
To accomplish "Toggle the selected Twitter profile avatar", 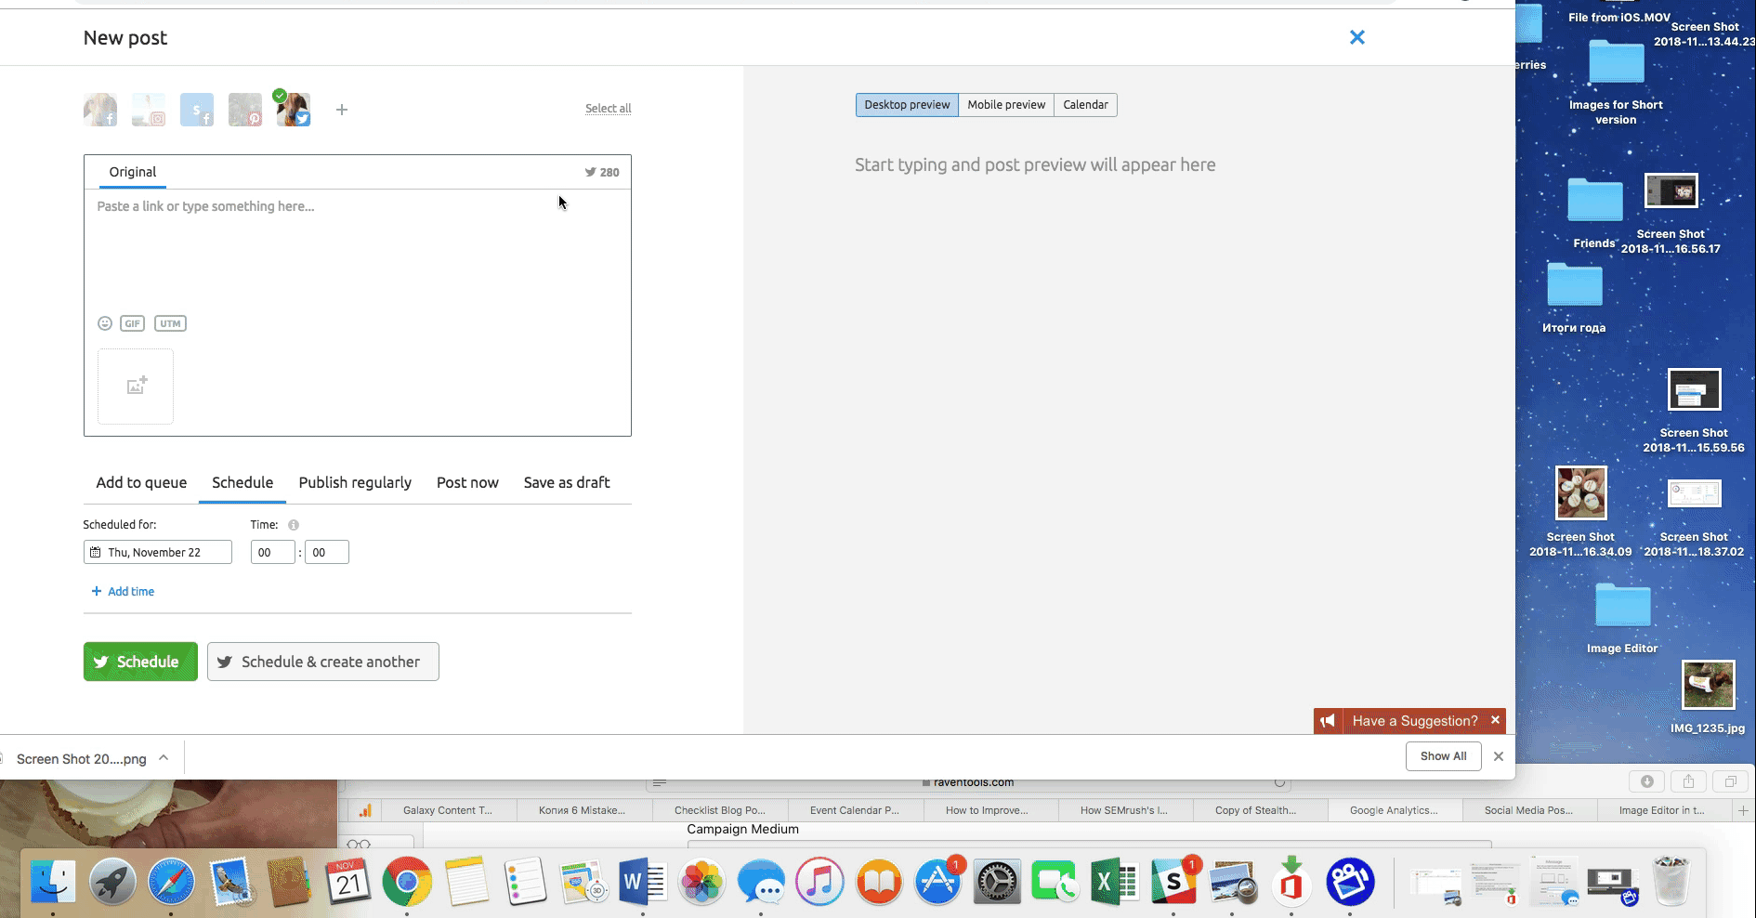I will 294,110.
